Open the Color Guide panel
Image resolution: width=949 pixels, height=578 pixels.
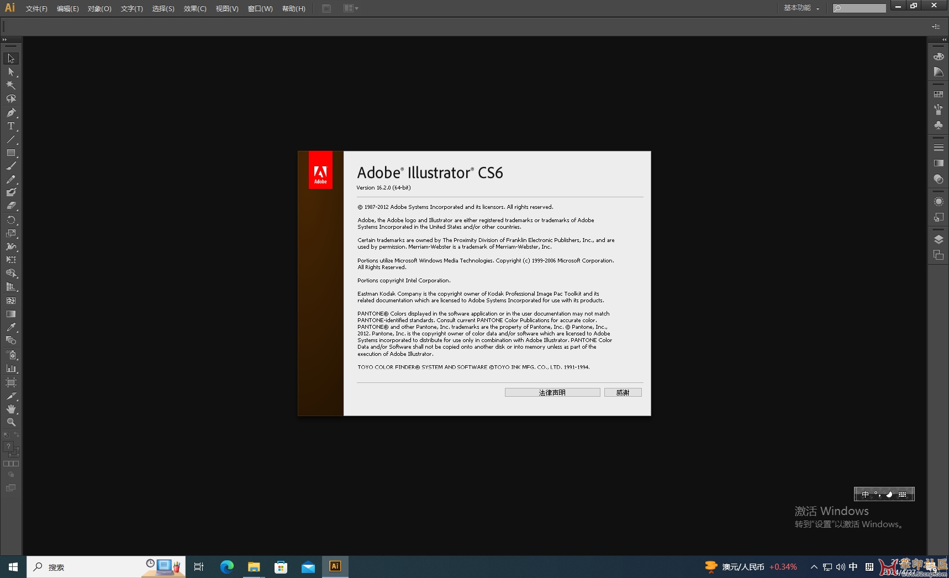pyautogui.click(x=939, y=72)
